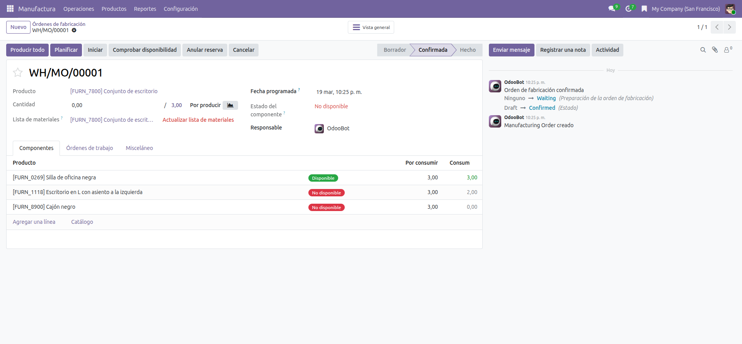Open the Vista general button
742x344 pixels.
[x=371, y=27]
